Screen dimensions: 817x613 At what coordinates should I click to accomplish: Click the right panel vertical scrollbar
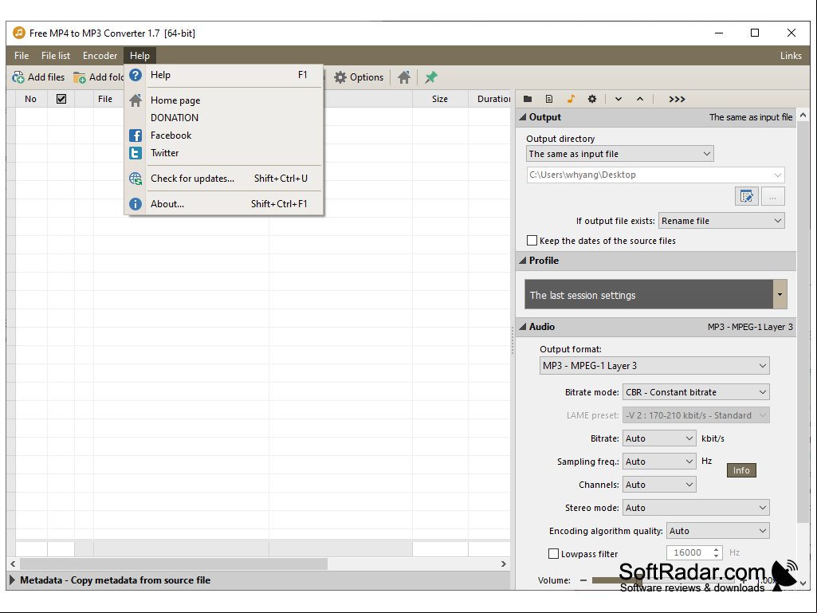(x=803, y=323)
